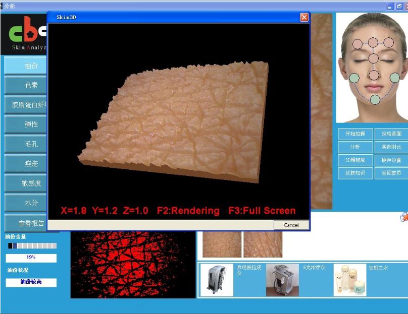
Task: Click the Cancel button in Skin3D dialog
Action: click(x=291, y=225)
